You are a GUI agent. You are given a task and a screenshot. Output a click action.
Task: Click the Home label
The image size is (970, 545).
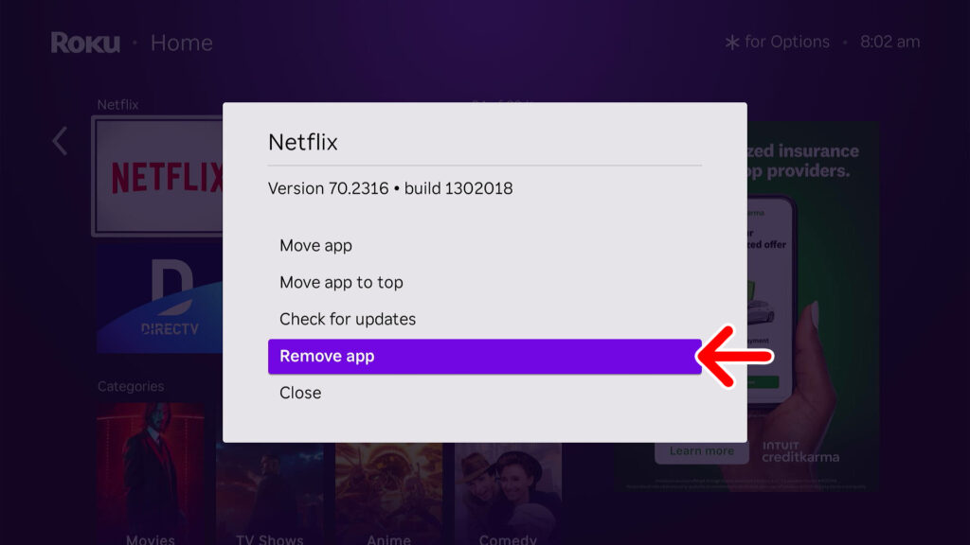(x=181, y=42)
